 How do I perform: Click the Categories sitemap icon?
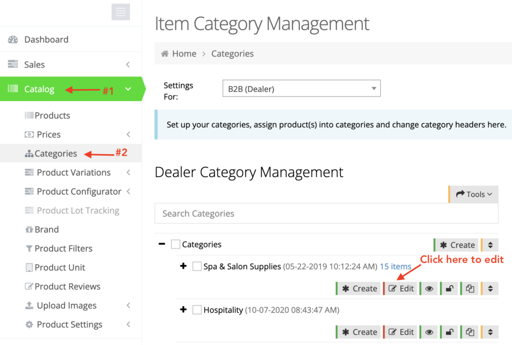[29, 153]
